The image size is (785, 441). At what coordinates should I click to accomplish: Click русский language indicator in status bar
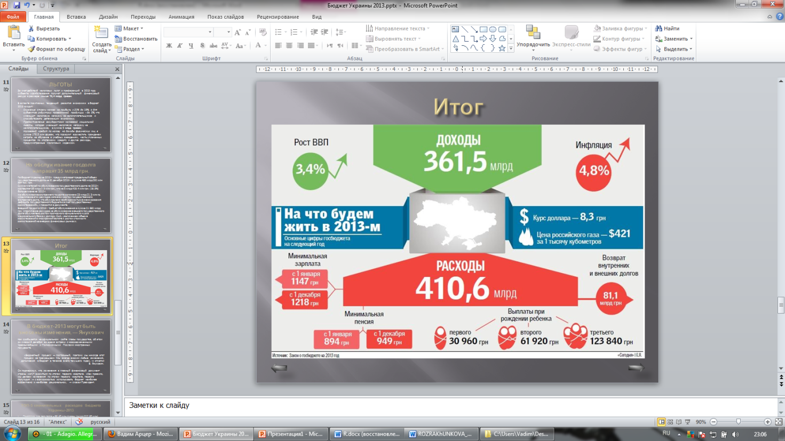[100, 422]
